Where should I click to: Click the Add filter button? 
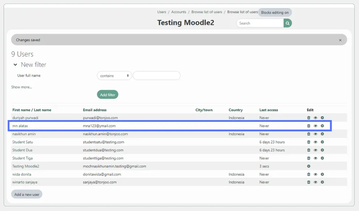107,94
